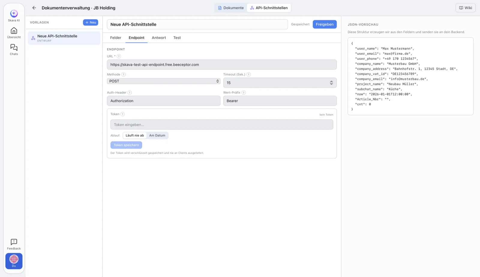Image resolution: width=480 pixels, height=277 pixels.
Task: Click the URL help question mark icon
Action: click(x=119, y=56)
